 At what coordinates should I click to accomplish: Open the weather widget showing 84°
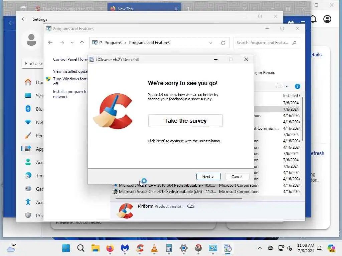click(11, 248)
